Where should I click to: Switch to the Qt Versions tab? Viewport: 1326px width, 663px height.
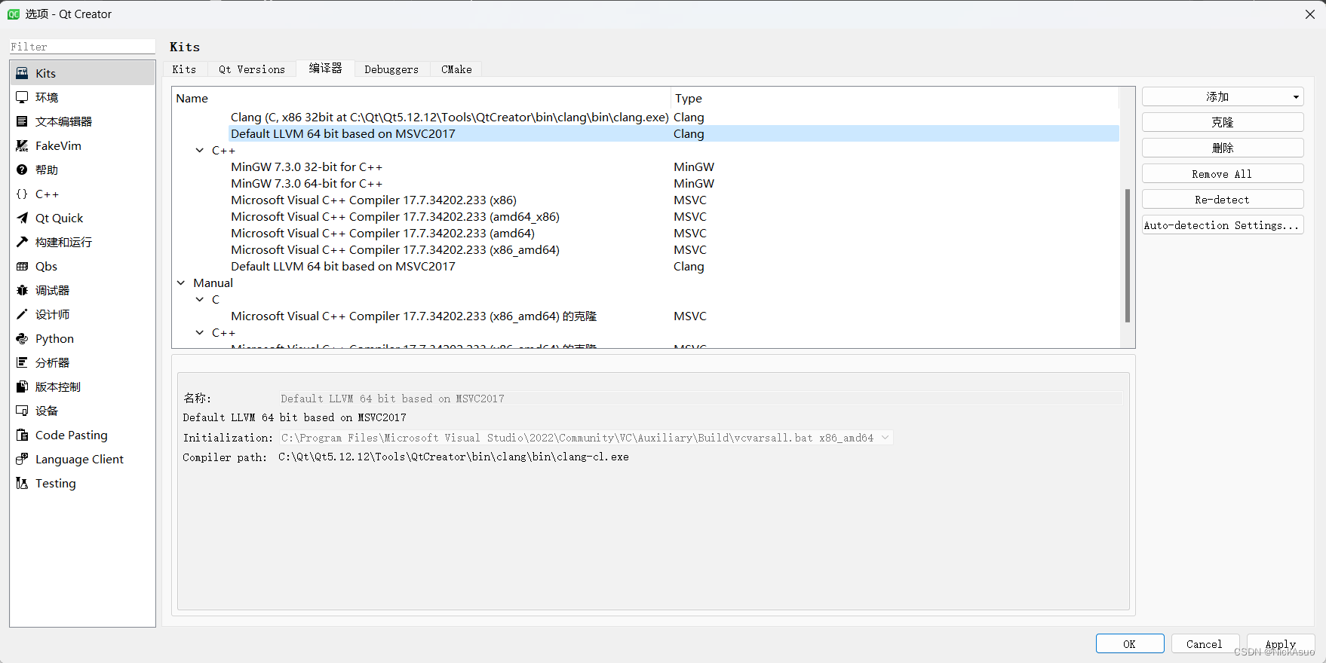click(252, 69)
